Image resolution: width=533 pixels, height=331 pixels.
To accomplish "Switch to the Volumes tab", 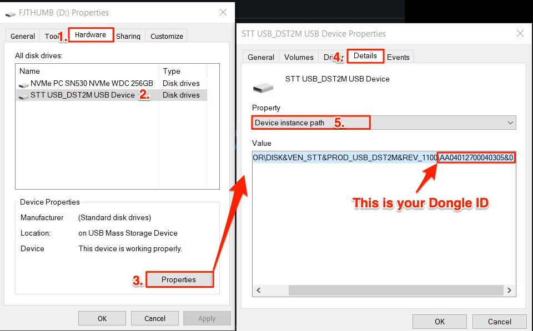I will pos(299,57).
